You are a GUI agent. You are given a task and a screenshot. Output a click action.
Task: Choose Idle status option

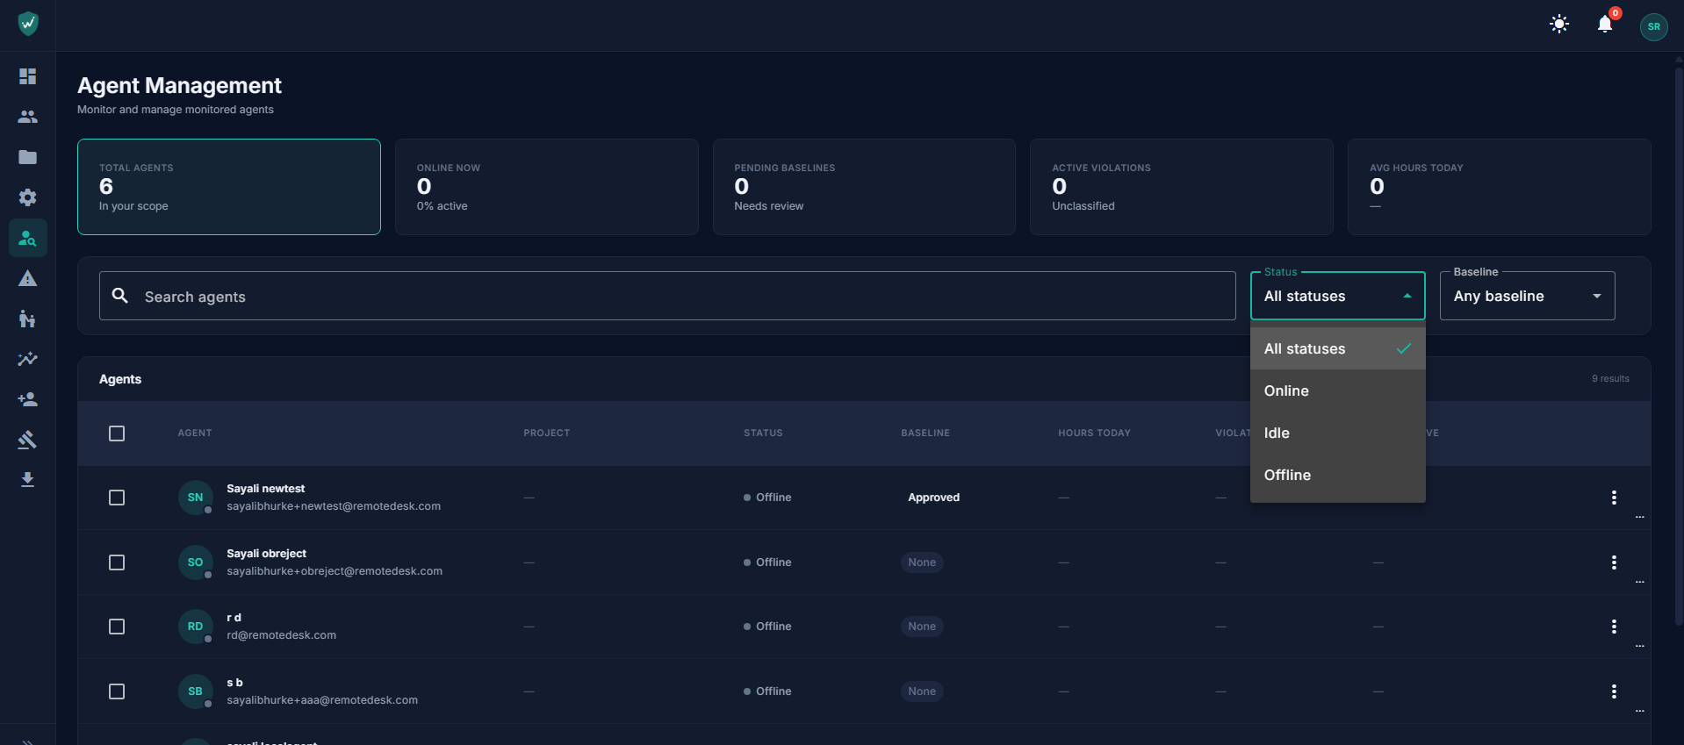point(1337,433)
